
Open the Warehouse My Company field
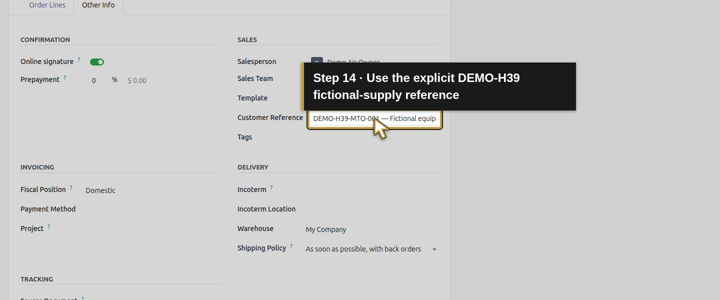(x=371, y=229)
